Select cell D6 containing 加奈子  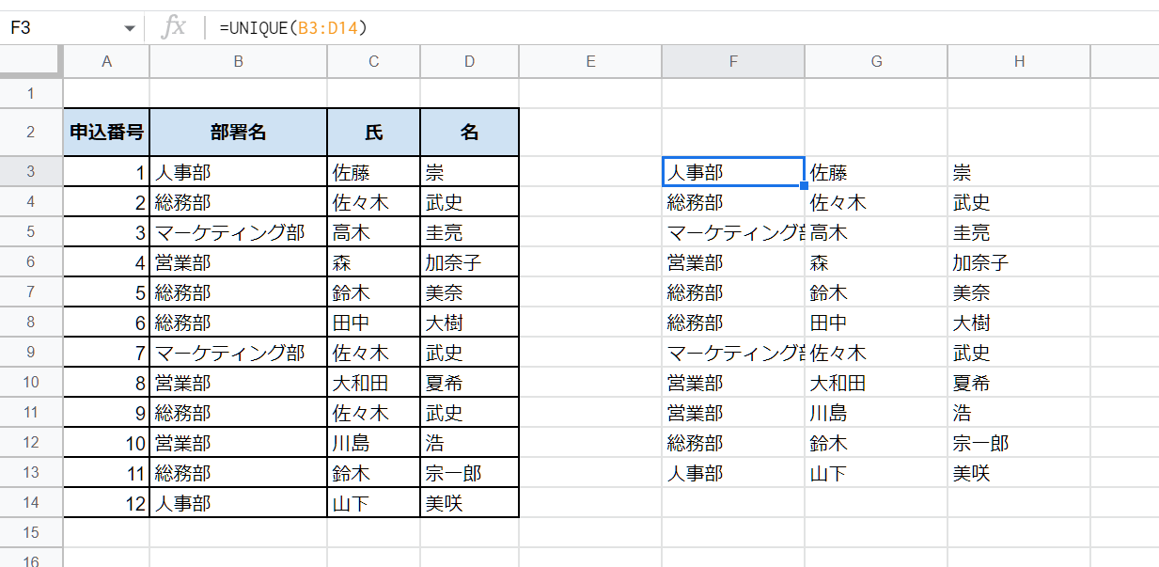click(469, 261)
